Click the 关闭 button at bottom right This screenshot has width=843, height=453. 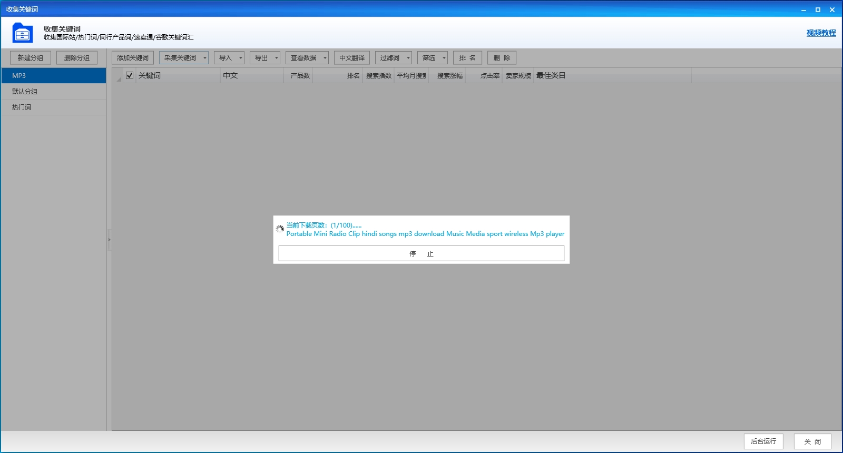pos(812,441)
